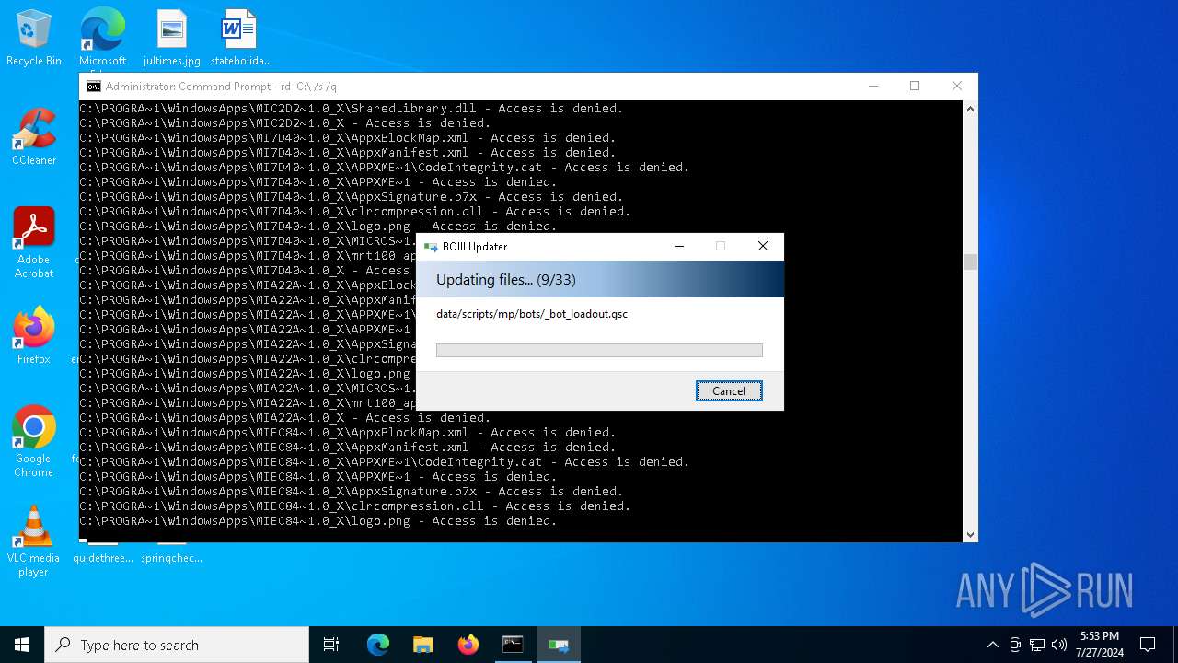
Task: Open Adobe Acrobat desktop shortcut
Action: coord(34,244)
